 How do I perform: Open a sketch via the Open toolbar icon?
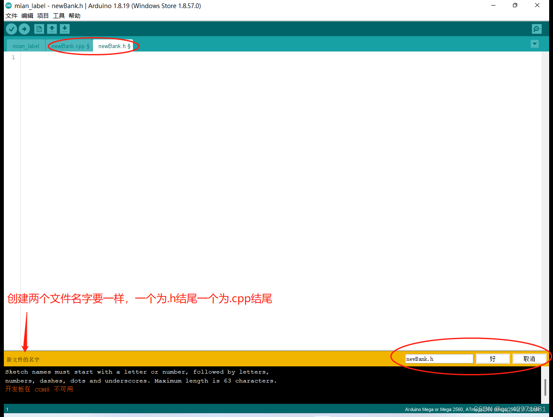[x=52, y=29]
